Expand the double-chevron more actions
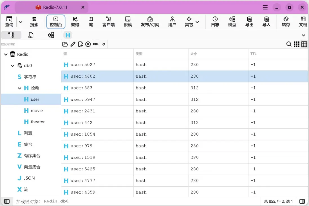The width and height of the screenshot is (309, 206). click(x=104, y=44)
